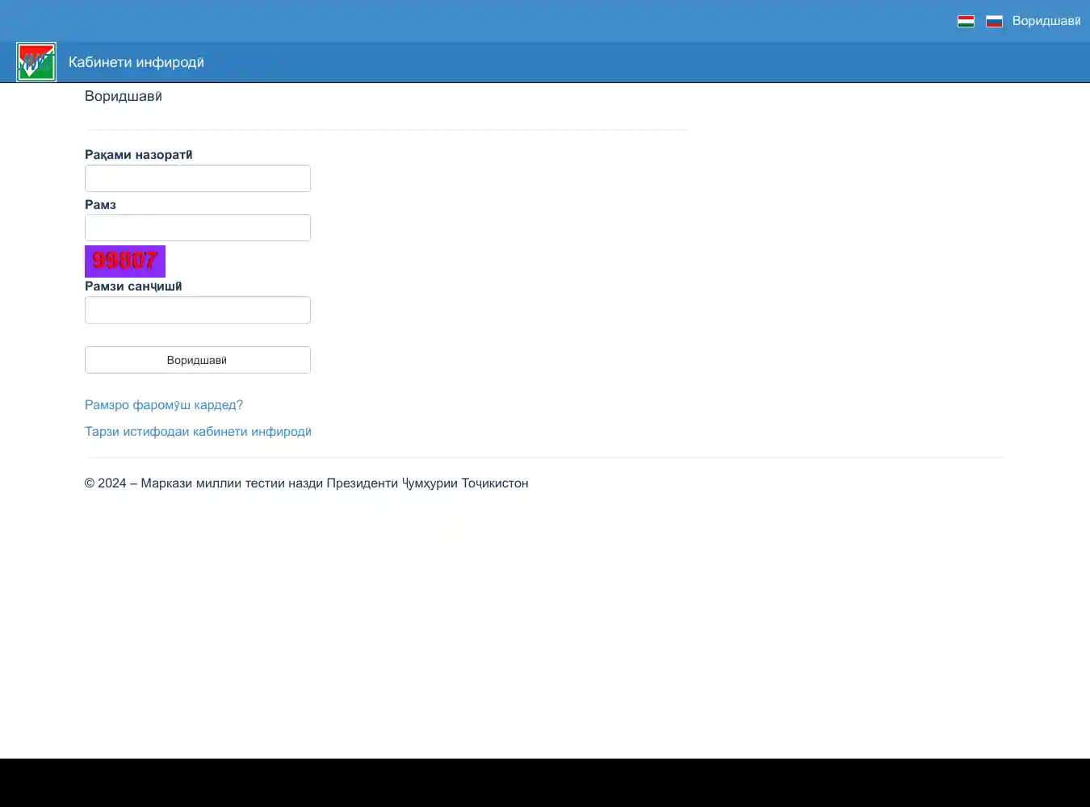Focus the Рамз password field
The image size is (1090, 807).
point(198,228)
